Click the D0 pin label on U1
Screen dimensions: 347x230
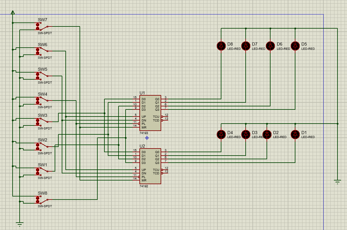[x=144, y=99]
